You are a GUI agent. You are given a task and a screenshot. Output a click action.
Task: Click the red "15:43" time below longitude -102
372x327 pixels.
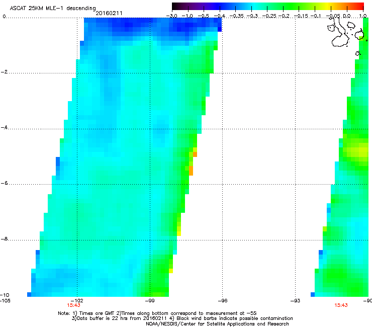[73, 305]
